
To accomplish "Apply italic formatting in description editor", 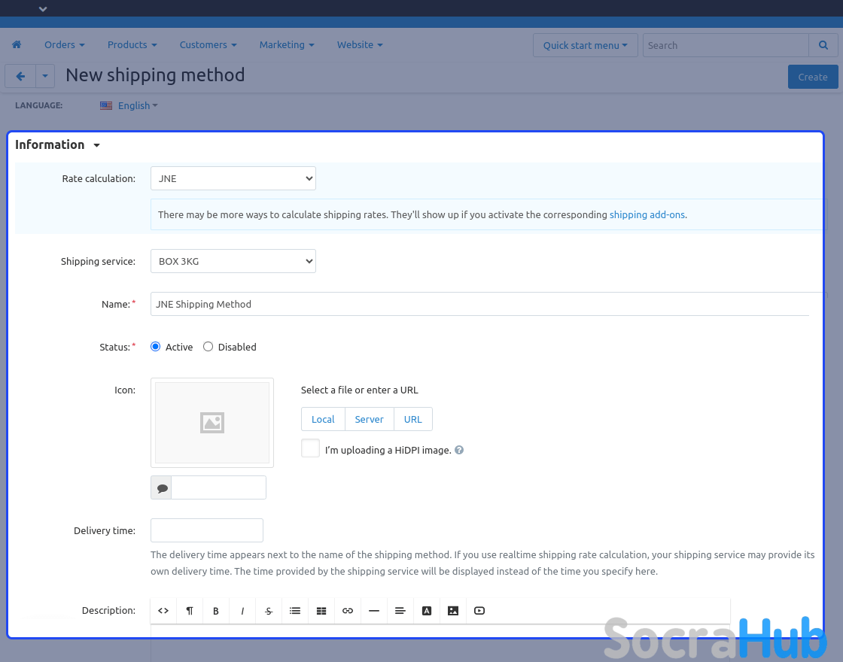I will coord(242,611).
